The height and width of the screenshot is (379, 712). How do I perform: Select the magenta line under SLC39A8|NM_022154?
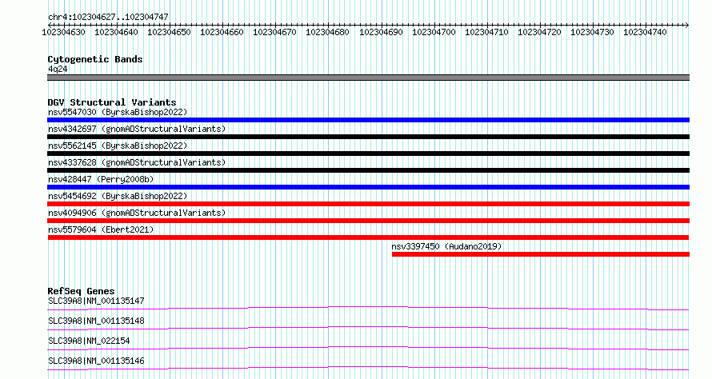(368, 348)
